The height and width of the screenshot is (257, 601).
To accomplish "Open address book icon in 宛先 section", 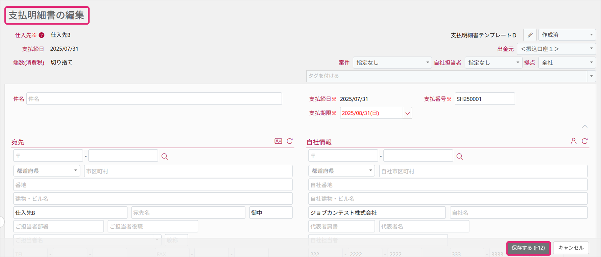I will click(x=278, y=141).
